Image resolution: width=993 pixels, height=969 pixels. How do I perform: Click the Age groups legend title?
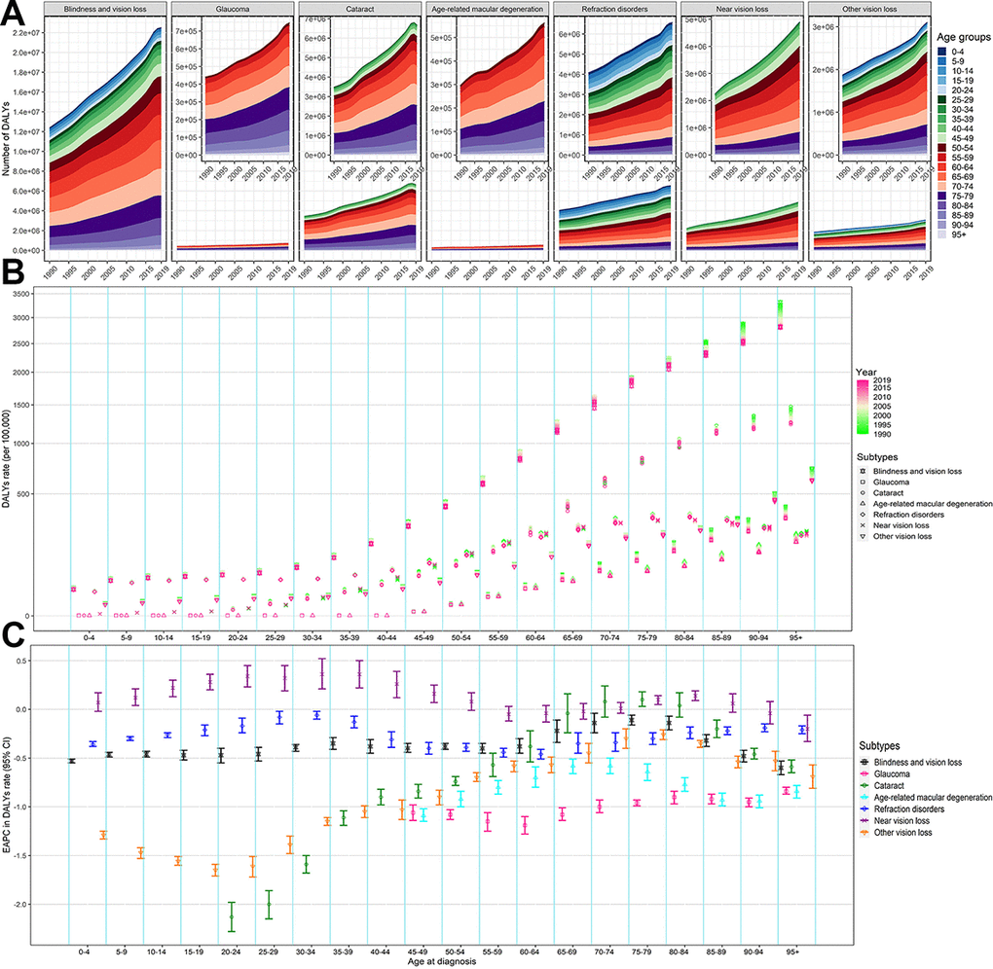click(958, 35)
